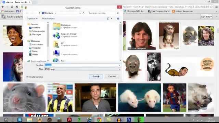Select the Bibliotecas folder in the file list

click(x=65, y=26)
